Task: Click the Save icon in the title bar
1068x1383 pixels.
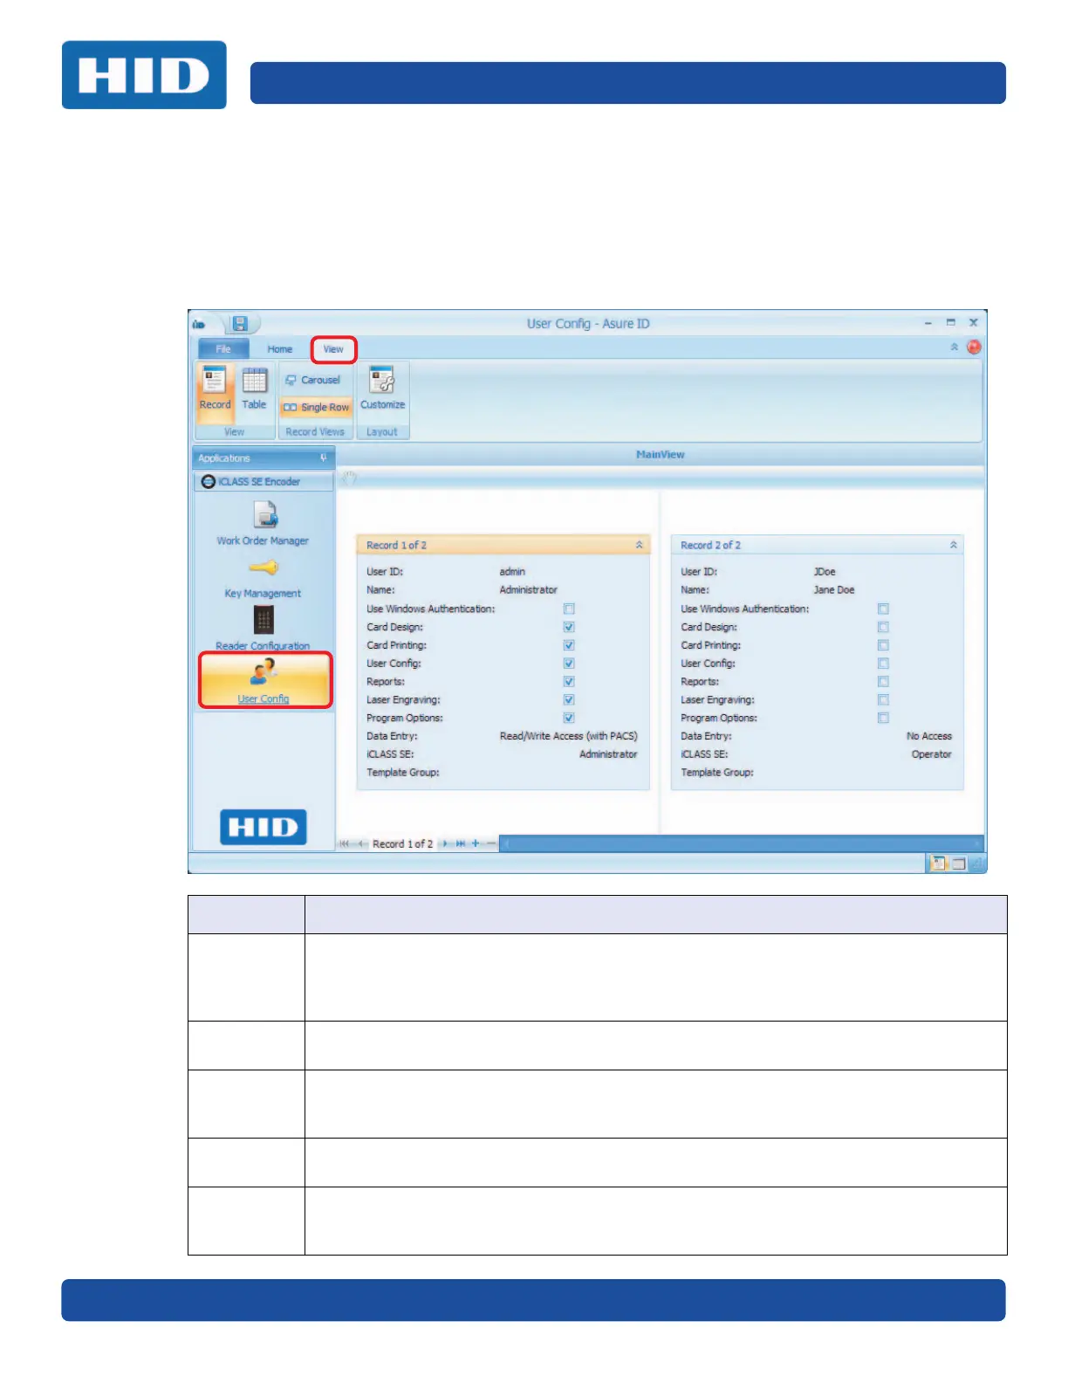Action: point(240,324)
